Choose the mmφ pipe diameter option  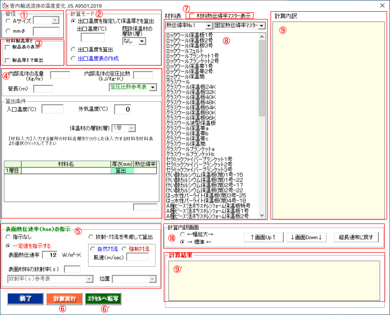coord(7,32)
